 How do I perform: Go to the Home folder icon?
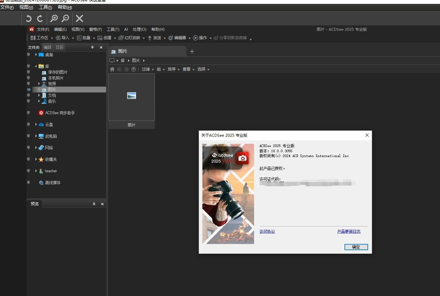click(112, 69)
